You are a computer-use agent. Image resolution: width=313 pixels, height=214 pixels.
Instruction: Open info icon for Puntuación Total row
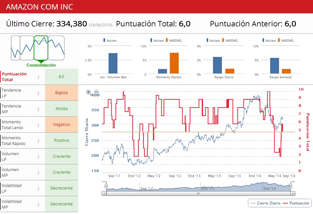pos(38,77)
